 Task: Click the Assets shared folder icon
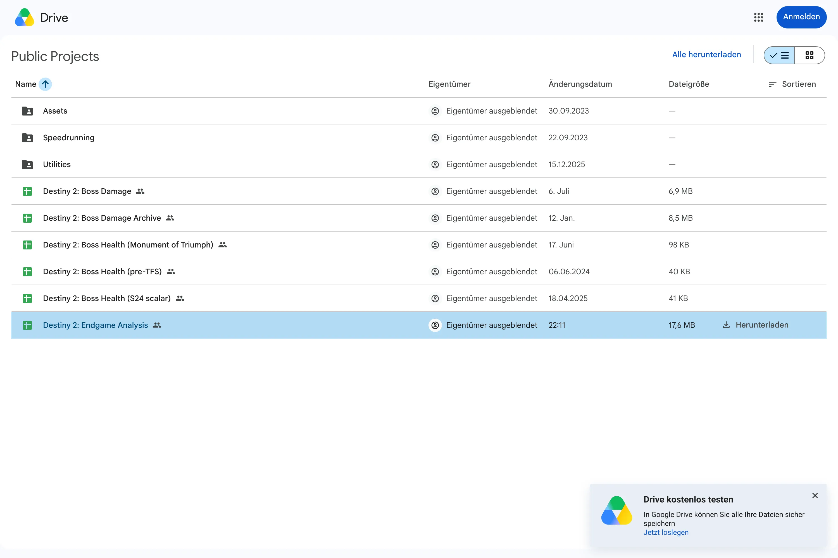[27, 111]
